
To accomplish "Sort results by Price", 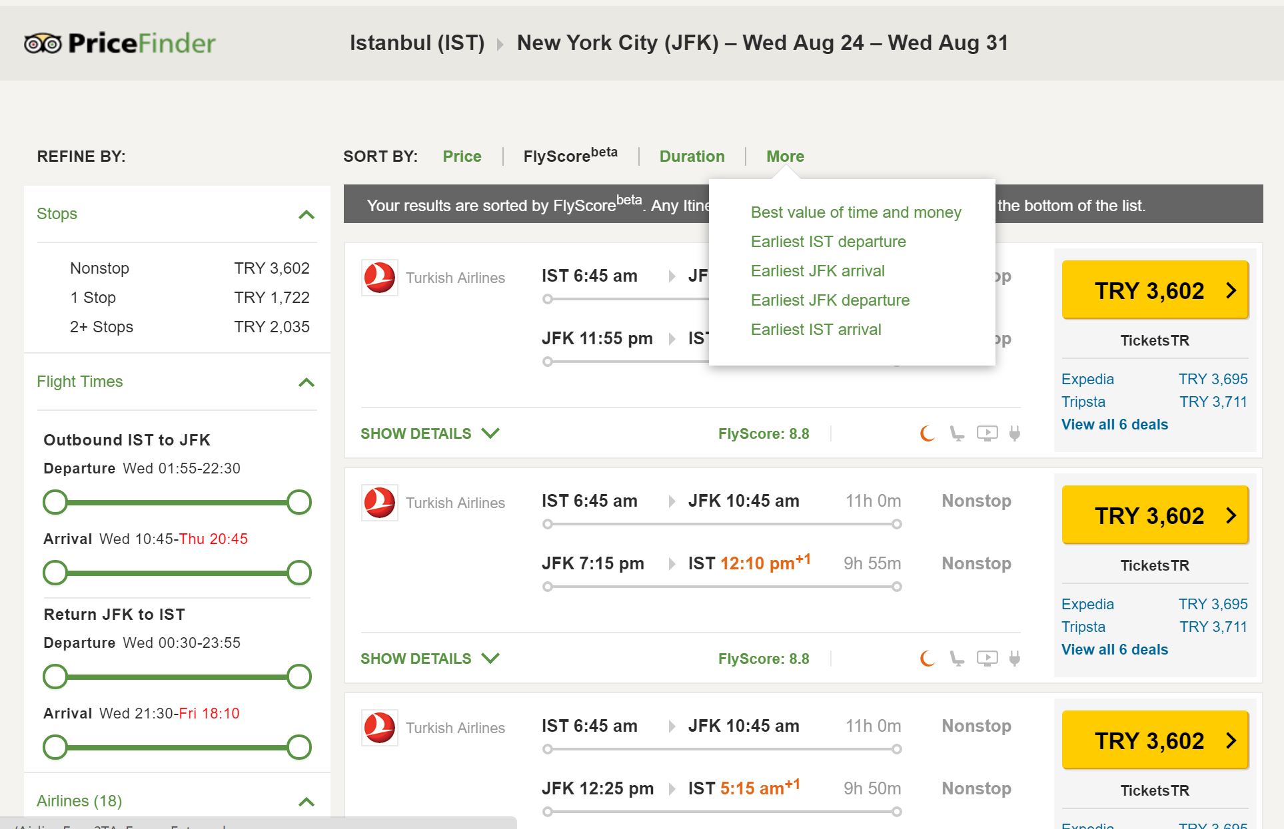I will pyautogui.click(x=462, y=156).
